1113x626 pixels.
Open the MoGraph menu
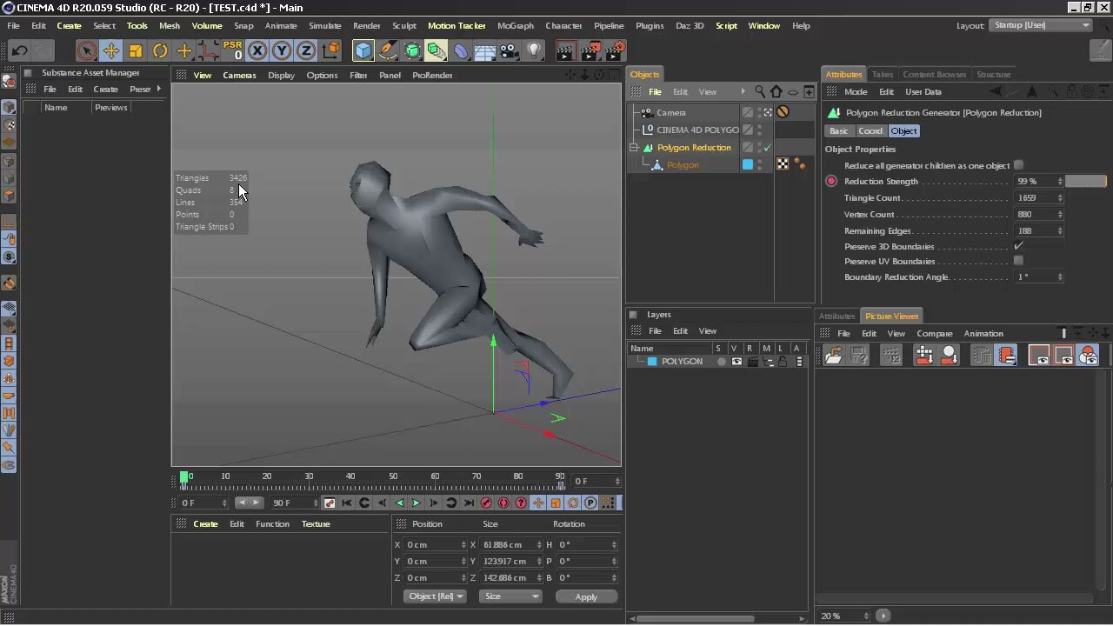click(516, 25)
